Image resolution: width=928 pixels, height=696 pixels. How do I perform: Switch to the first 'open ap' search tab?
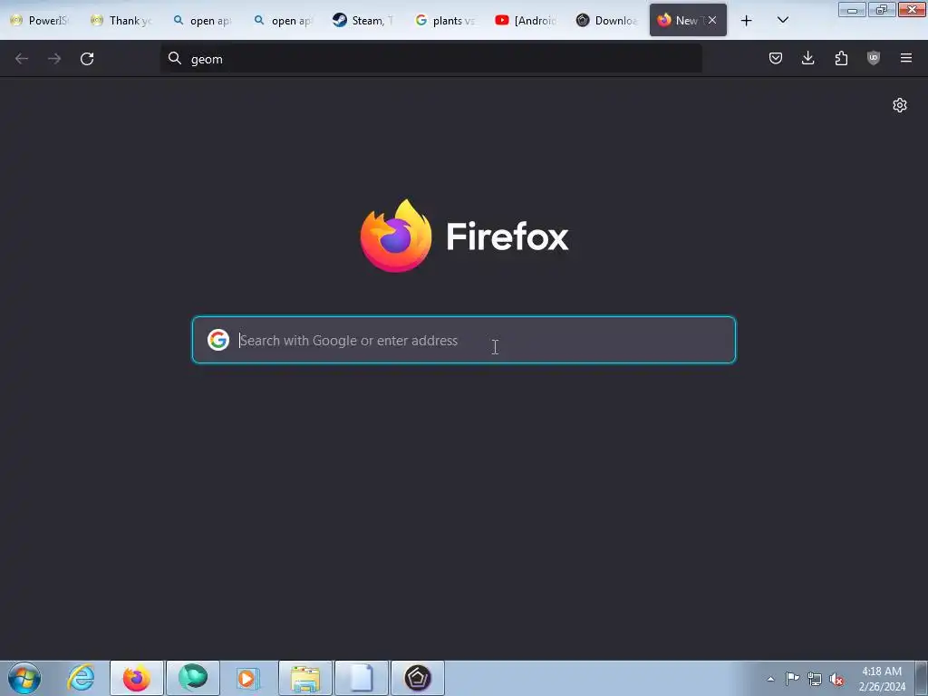click(x=202, y=20)
